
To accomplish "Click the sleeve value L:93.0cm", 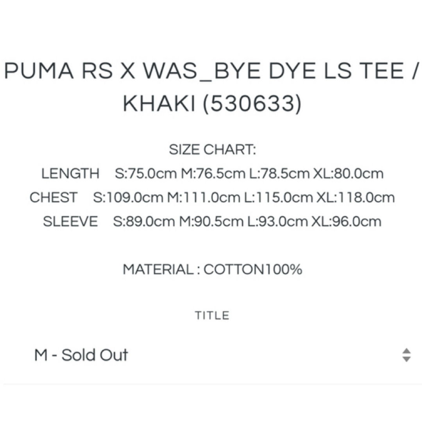I will click(x=277, y=222).
